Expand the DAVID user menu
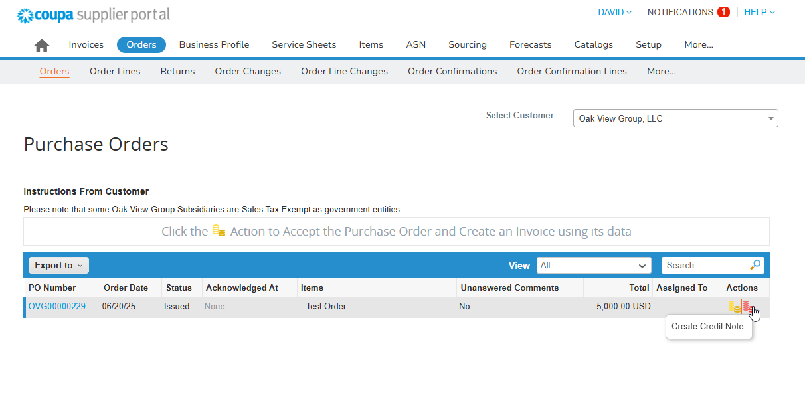 click(614, 12)
